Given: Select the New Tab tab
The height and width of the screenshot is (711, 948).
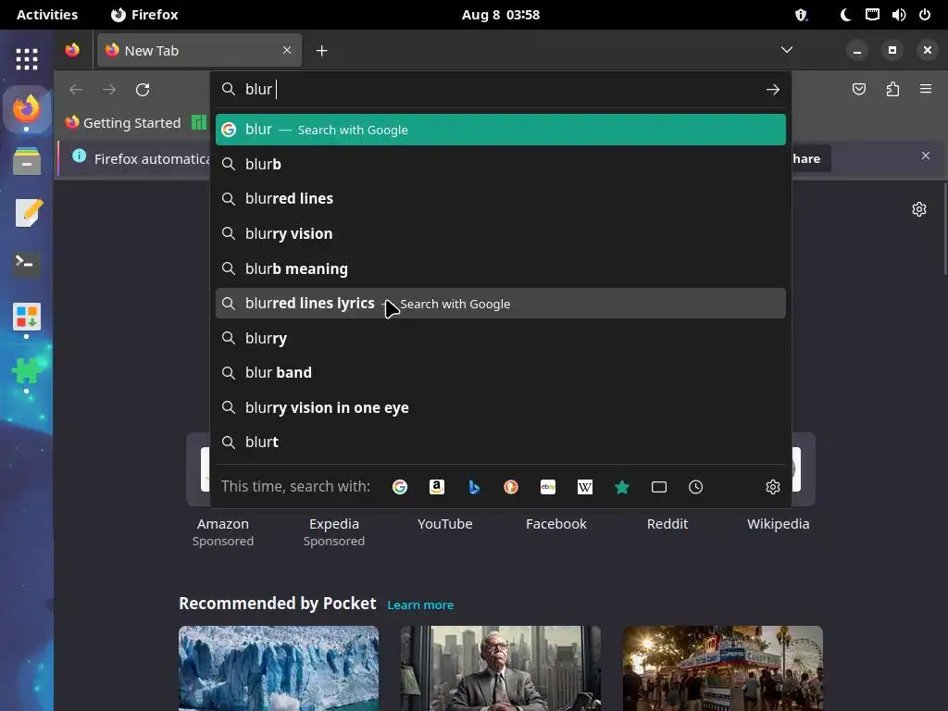Looking at the screenshot, I should [200, 50].
